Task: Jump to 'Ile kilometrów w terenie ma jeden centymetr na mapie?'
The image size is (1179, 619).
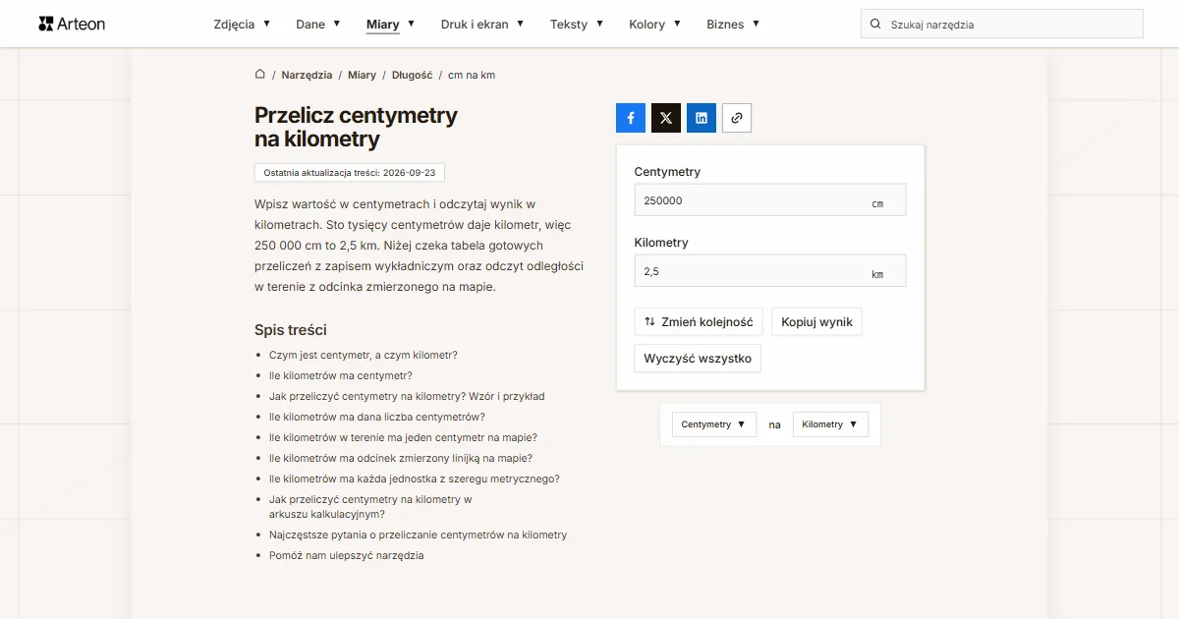Action: (x=403, y=437)
